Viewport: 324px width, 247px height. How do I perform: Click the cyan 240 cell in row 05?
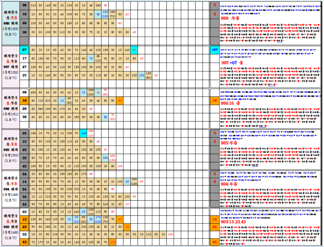pos(84,134)
